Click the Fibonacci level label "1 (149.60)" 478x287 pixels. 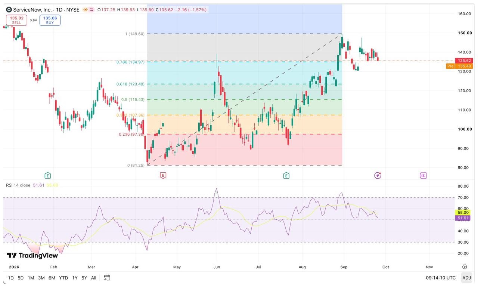[x=135, y=34]
